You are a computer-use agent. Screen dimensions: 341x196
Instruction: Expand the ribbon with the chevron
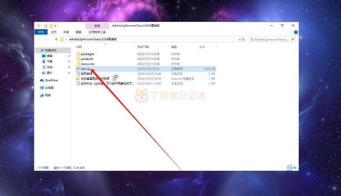pyautogui.click(x=291, y=32)
